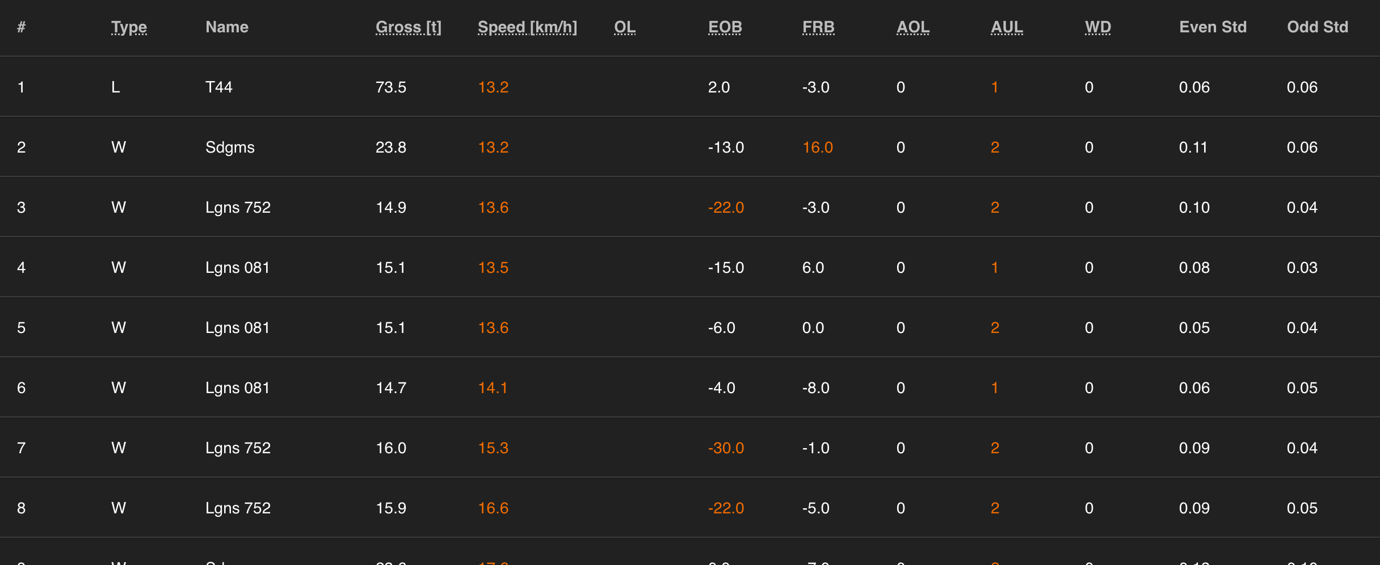Click the AUL column header
1380x565 pixels.
[1007, 27]
